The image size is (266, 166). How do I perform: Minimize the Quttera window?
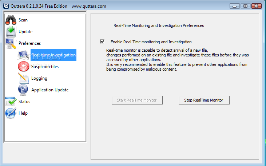pos(235,6)
